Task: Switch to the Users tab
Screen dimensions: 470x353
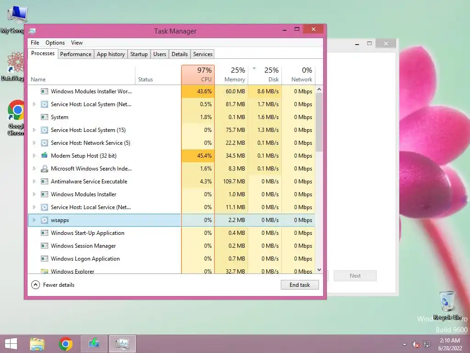Action: pos(159,54)
